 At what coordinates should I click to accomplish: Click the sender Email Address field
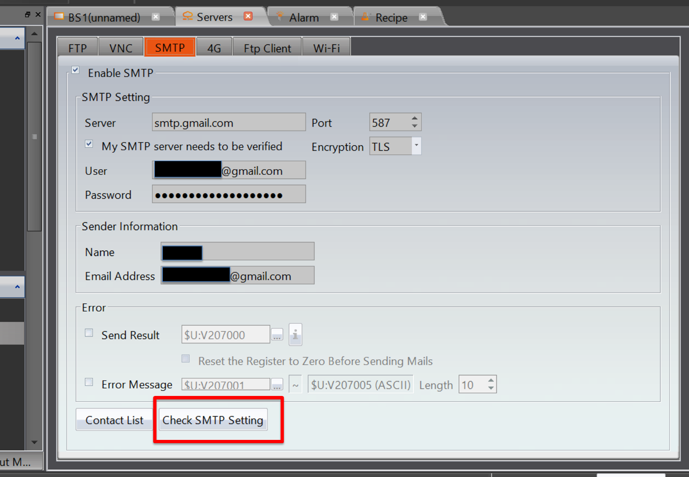tap(238, 276)
